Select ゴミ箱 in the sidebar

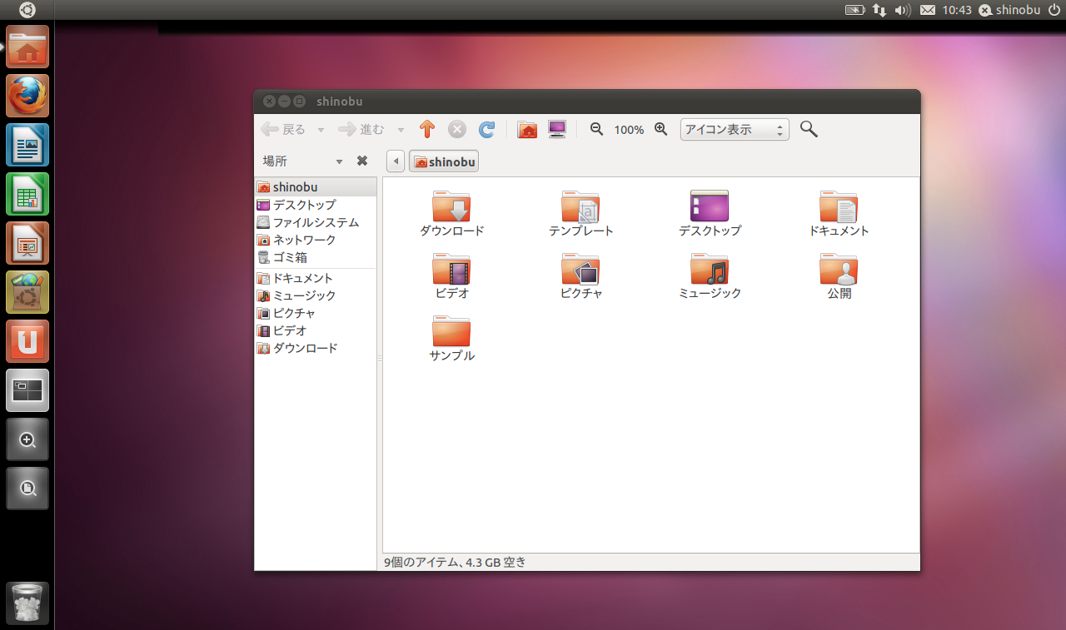[290, 257]
